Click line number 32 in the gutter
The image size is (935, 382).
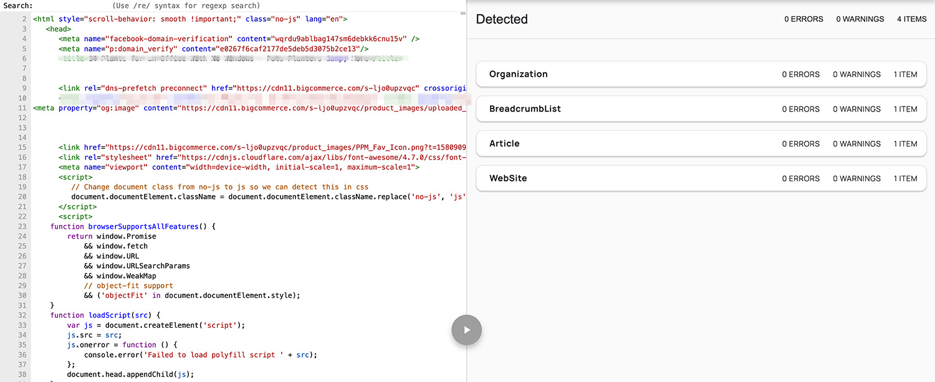(x=22, y=315)
